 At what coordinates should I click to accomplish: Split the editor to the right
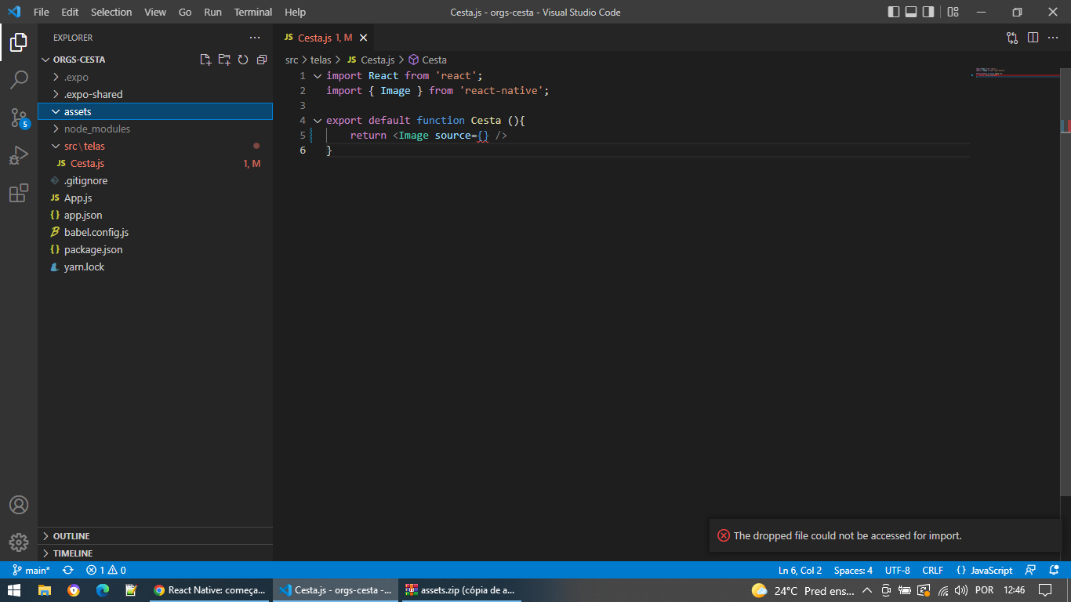point(1033,38)
